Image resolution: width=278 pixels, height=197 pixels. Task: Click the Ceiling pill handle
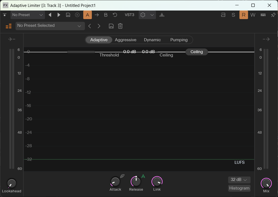coord(197,52)
